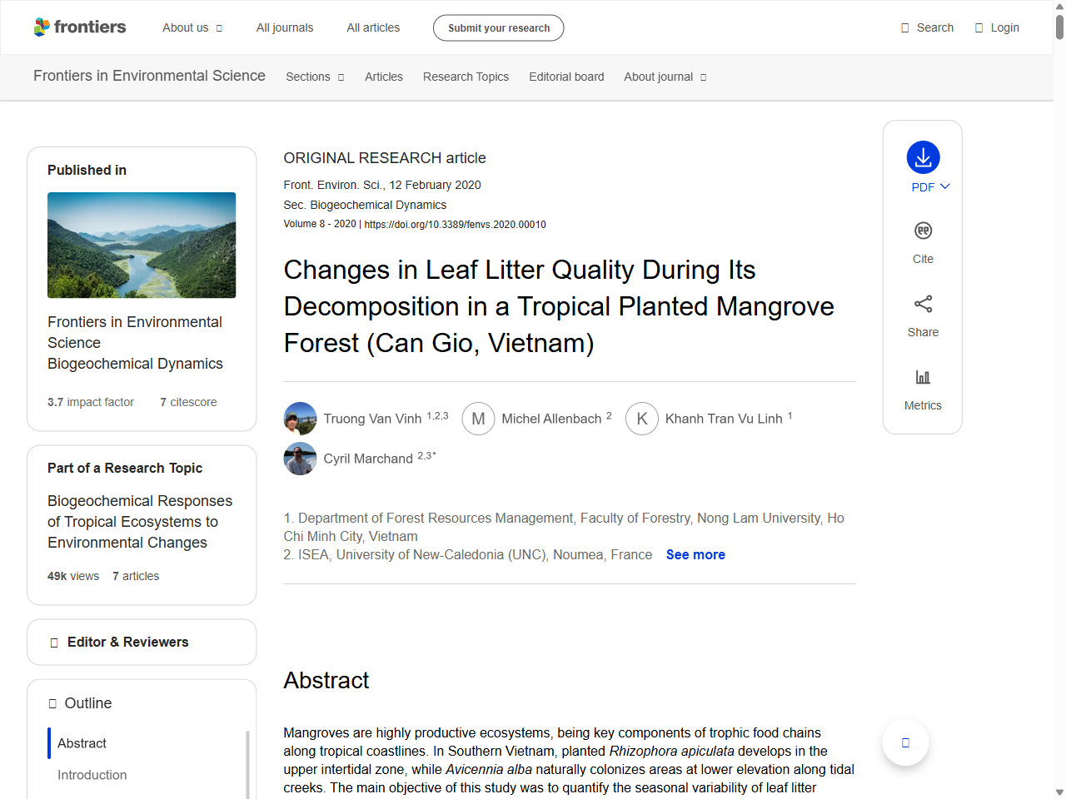The width and height of the screenshot is (1066, 799).
Task: Open the Cite icon
Action: tap(923, 231)
